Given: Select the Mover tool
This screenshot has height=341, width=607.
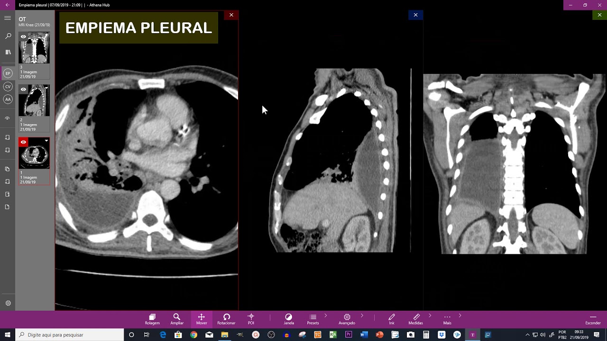Looking at the screenshot, I should coord(202,319).
